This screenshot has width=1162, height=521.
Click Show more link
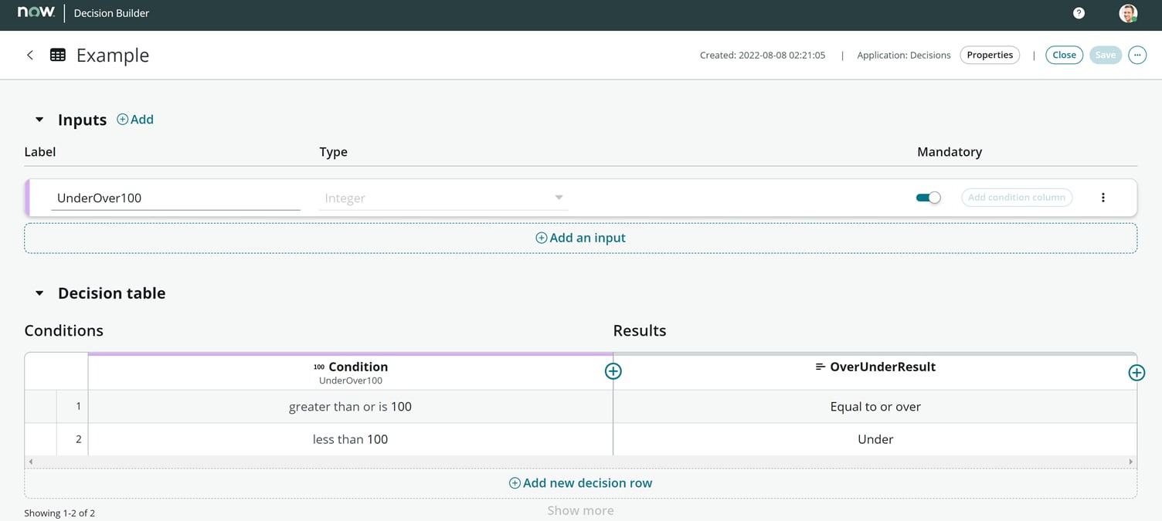(x=580, y=510)
